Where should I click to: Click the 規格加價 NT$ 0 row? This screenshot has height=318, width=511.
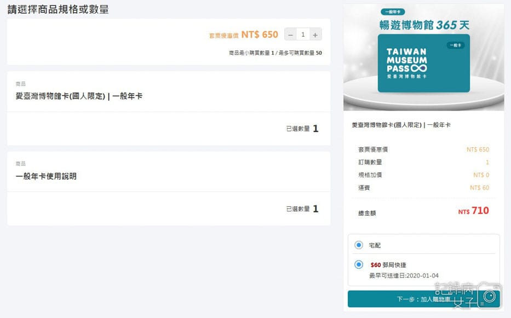point(423,175)
